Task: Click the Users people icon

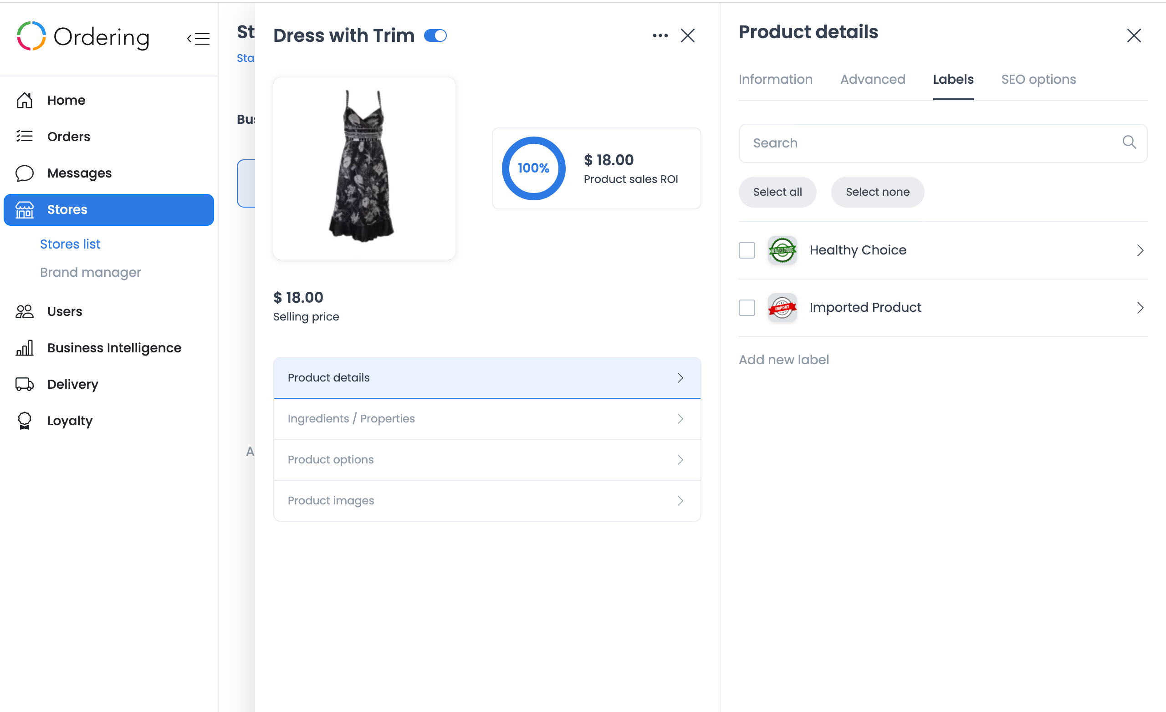Action: pos(25,311)
